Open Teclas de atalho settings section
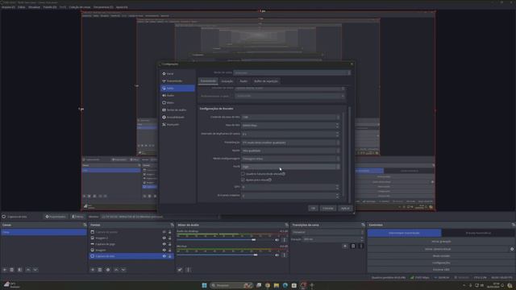 pyautogui.click(x=177, y=110)
